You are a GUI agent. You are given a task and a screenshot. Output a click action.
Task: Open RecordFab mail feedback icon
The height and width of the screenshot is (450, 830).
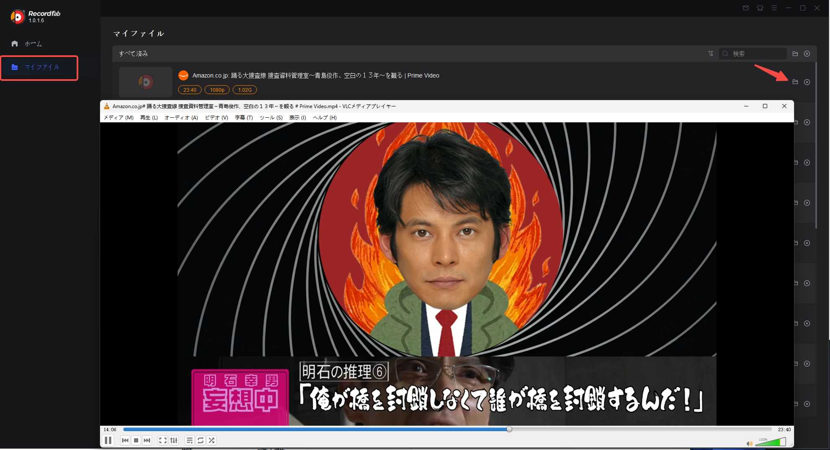click(746, 8)
